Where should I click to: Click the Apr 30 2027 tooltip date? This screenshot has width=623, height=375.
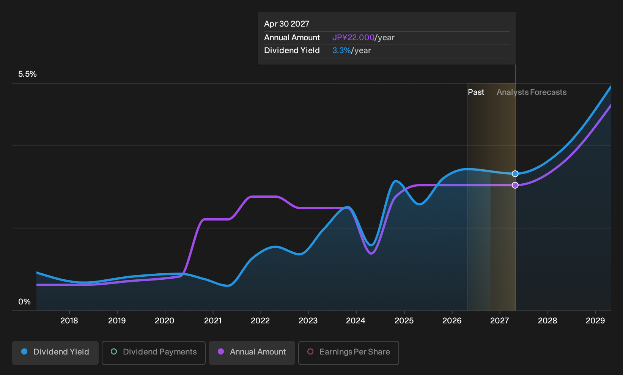(x=287, y=24)
